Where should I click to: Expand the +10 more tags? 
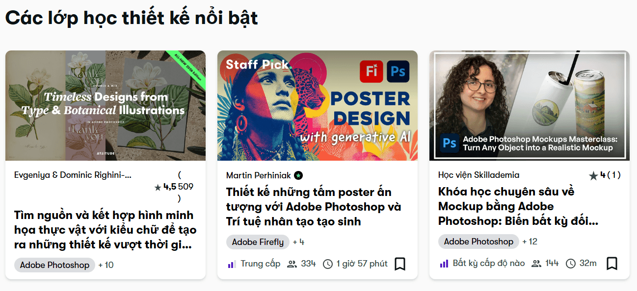tap(106, 265)
